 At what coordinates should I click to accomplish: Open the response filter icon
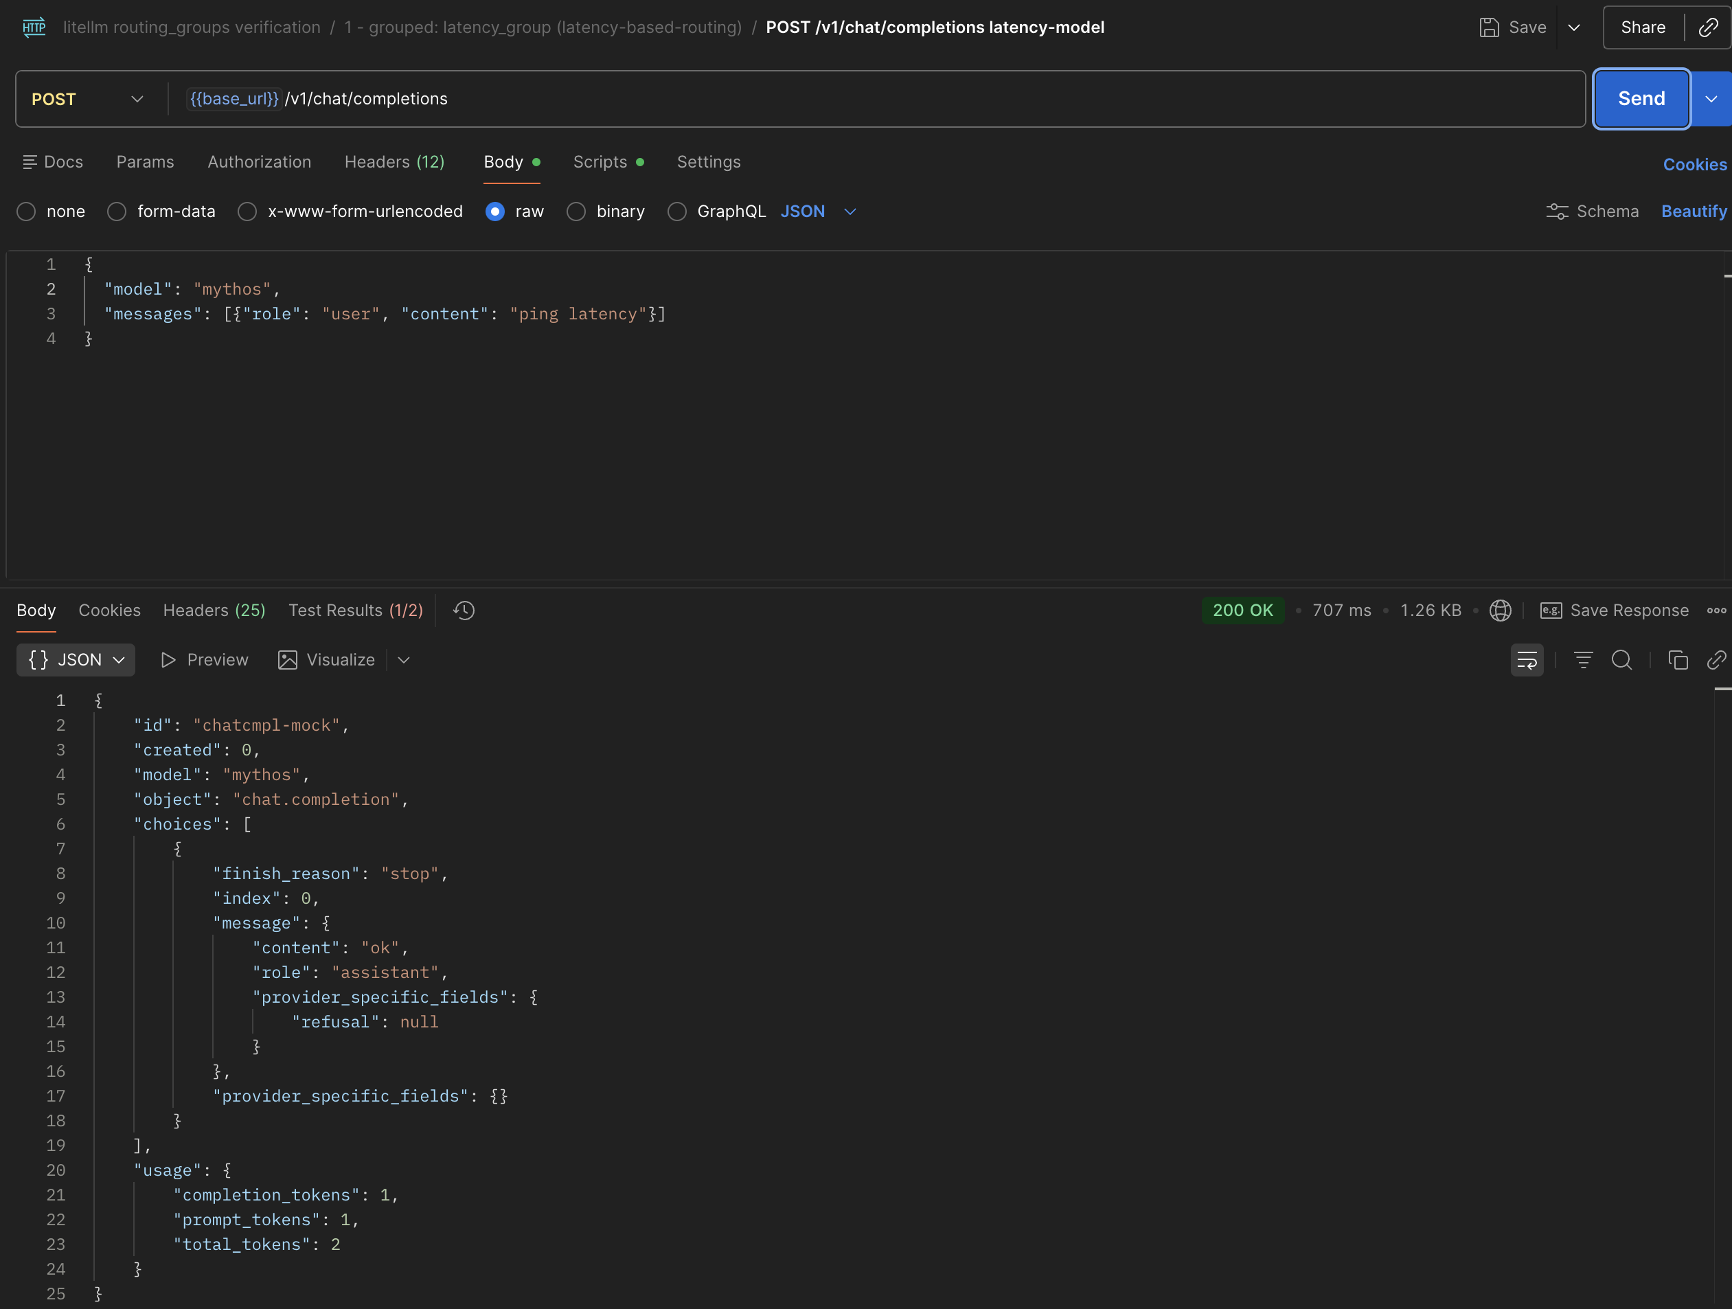pos(1582,660)
